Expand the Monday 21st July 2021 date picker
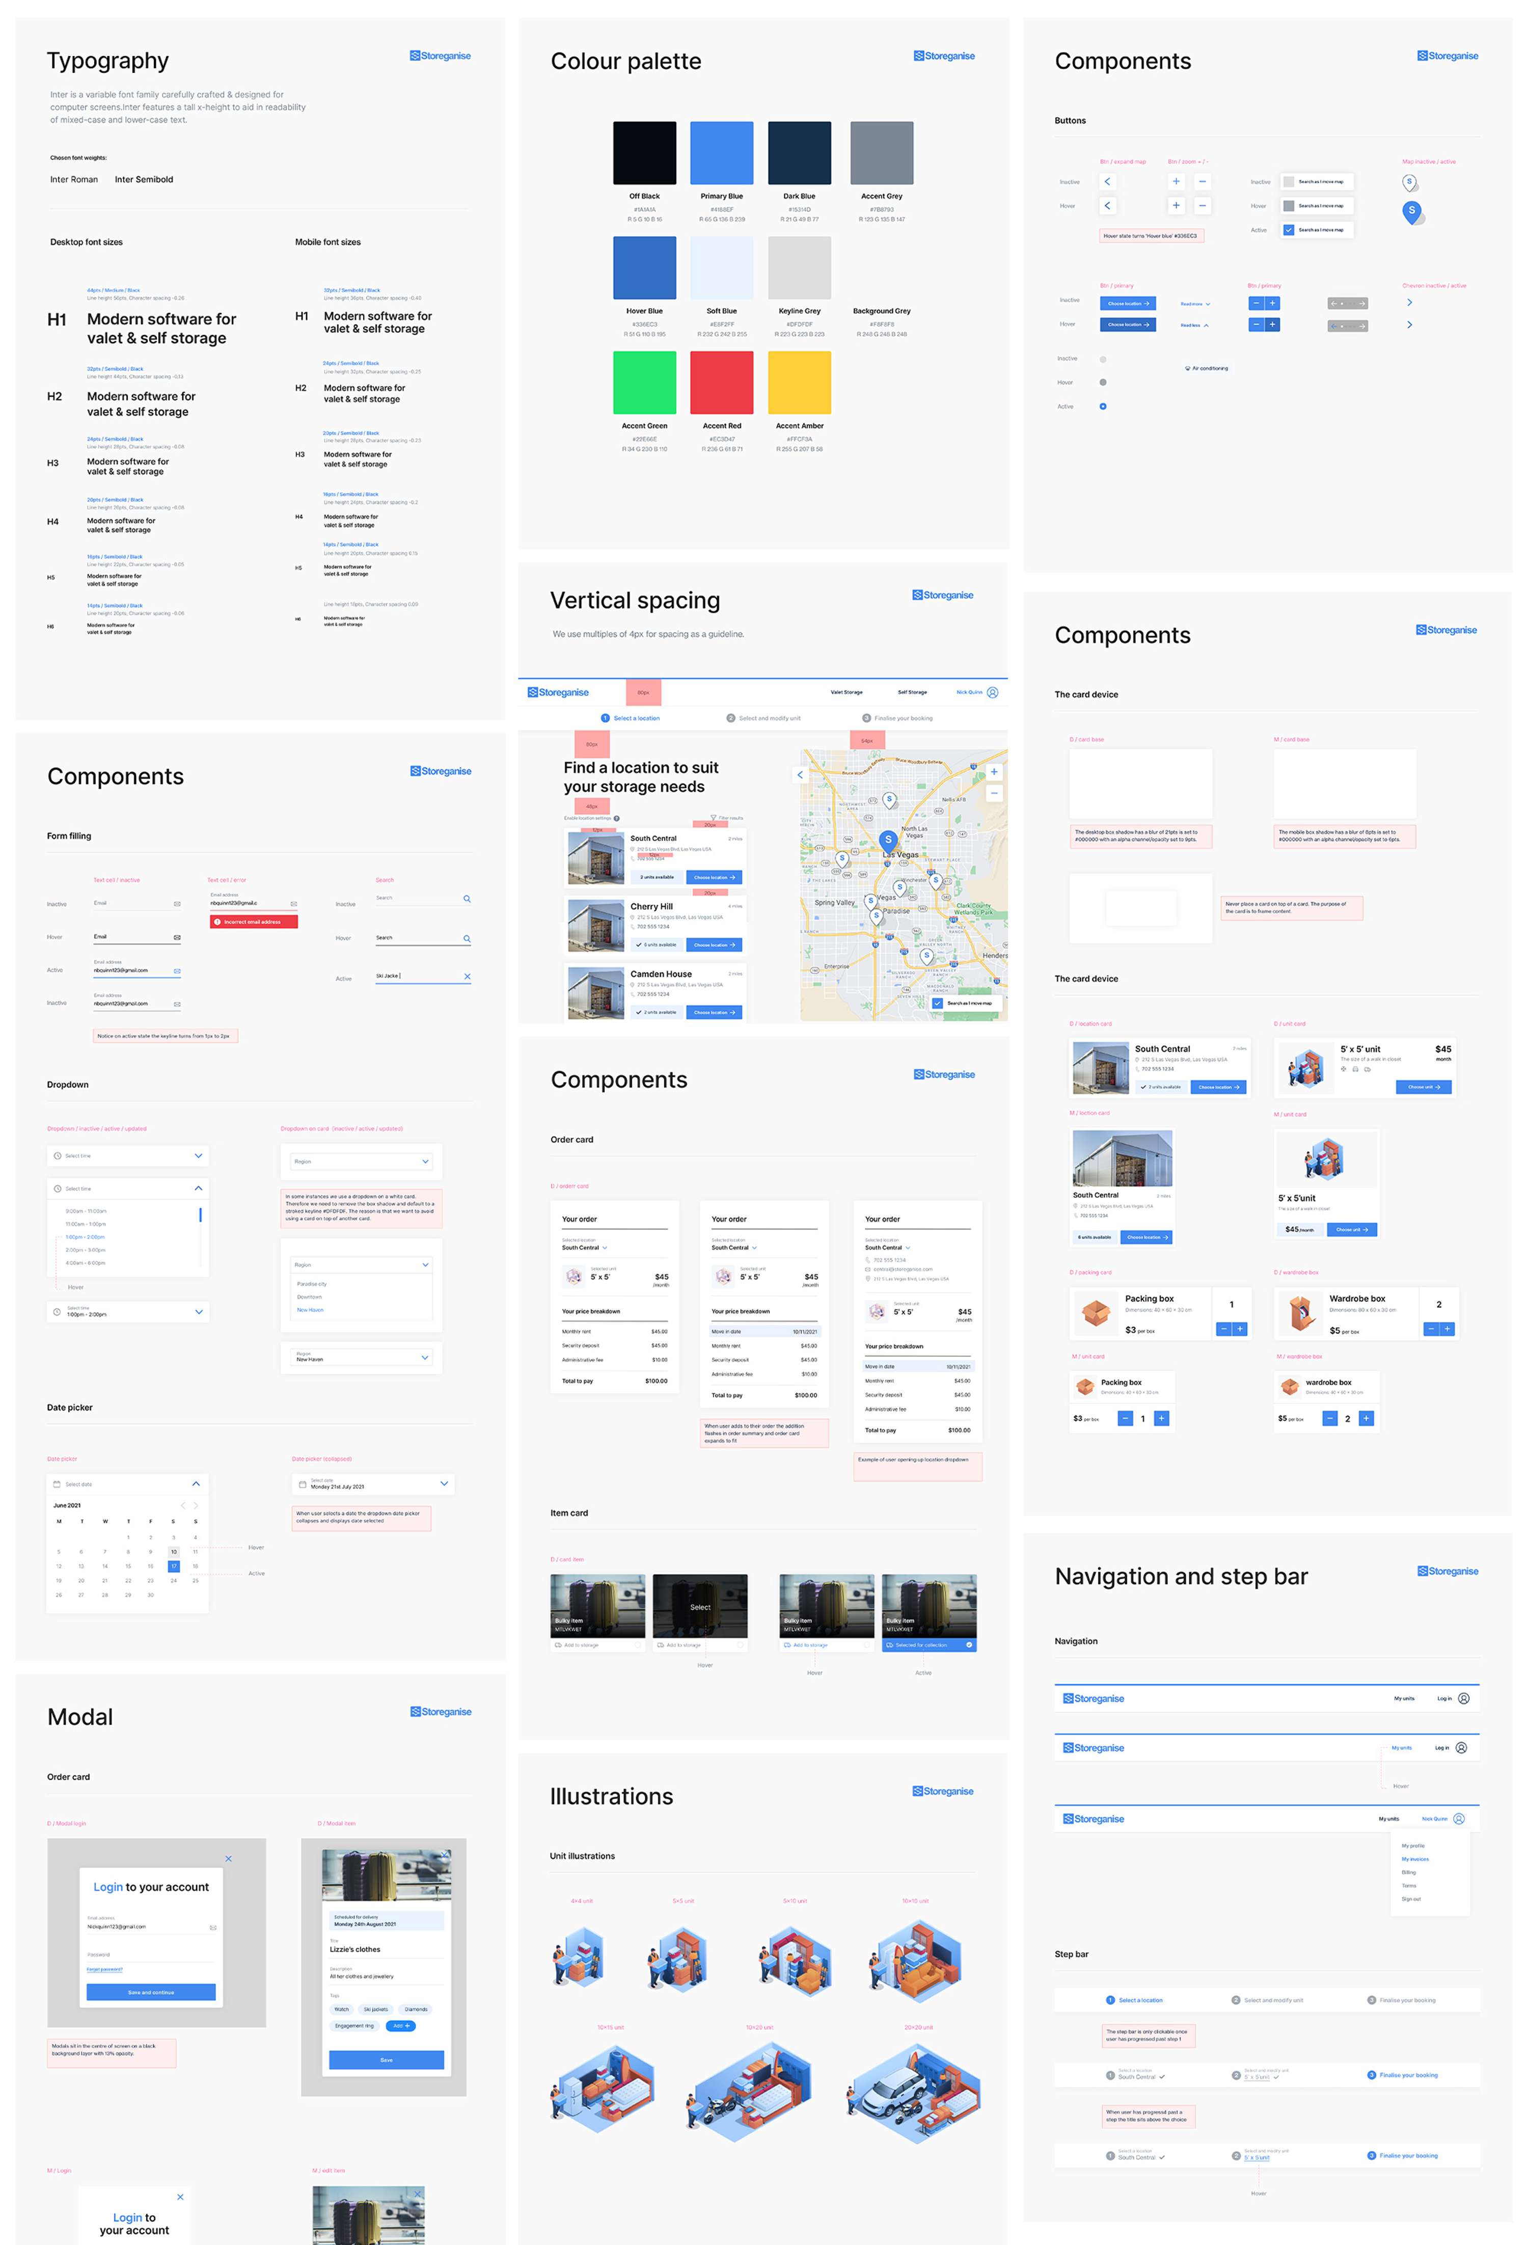The width and height of the screenshot is (1528, 2245). point(373,1484)
